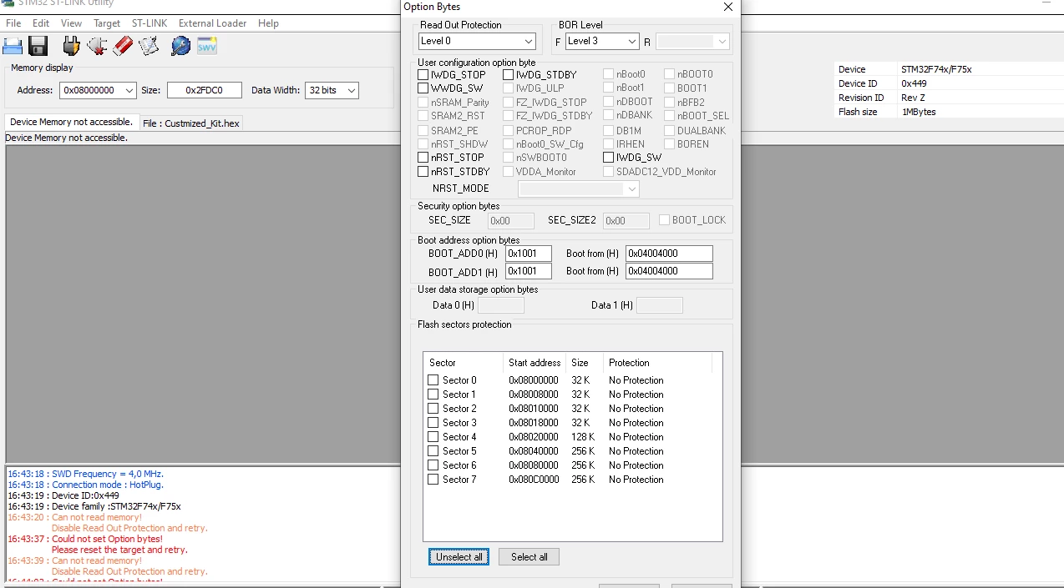Switch to the Device Memory not accessible tab

pyautogui.click(x=72, y=122)
